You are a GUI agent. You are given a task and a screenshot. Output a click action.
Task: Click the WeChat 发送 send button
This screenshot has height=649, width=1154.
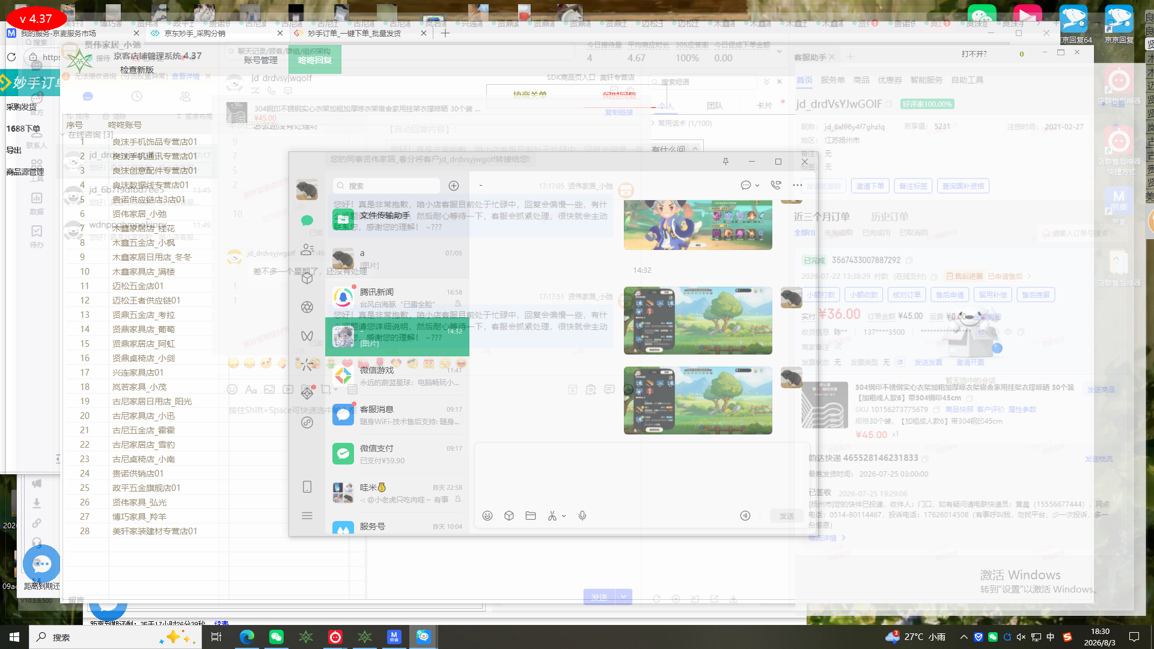pos(787,516)
